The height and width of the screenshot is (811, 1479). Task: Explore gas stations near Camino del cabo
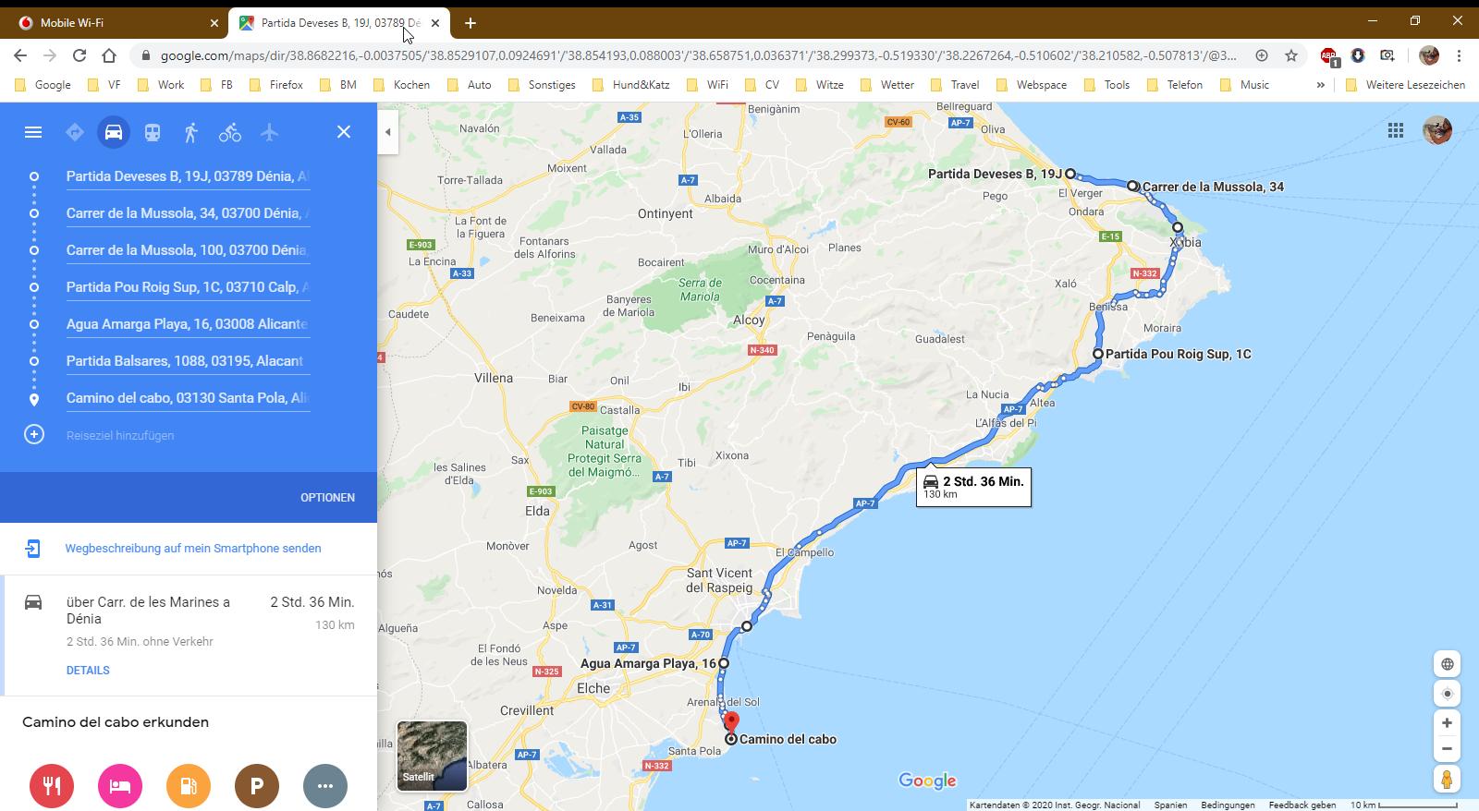[x=189, y=786]
